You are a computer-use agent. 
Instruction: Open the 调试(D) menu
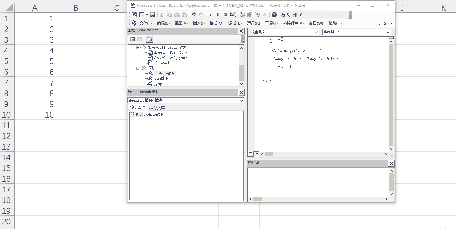pos(235,23)
